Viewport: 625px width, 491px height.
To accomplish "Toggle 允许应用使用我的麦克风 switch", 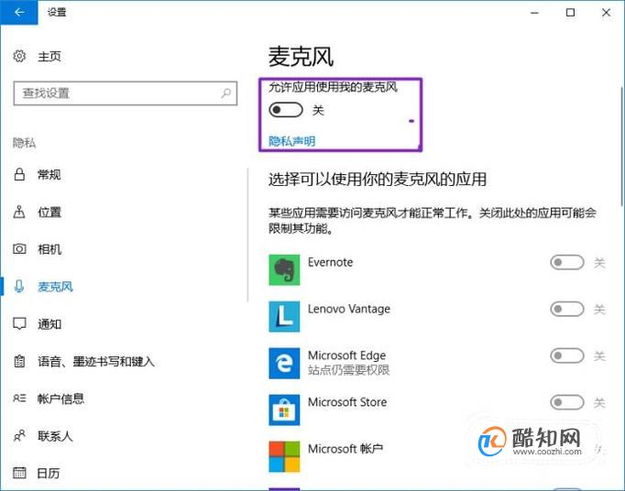I will click(286, 110).
